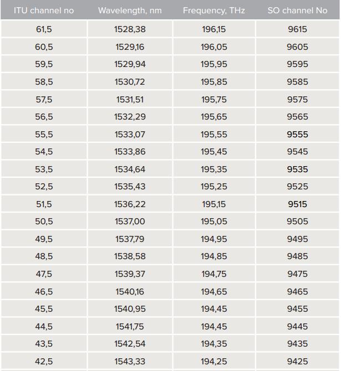Click the ITU channel 61,5 cell
This screenshot has width=341, height=371.
pyautogui.click(x=44, y=29)
